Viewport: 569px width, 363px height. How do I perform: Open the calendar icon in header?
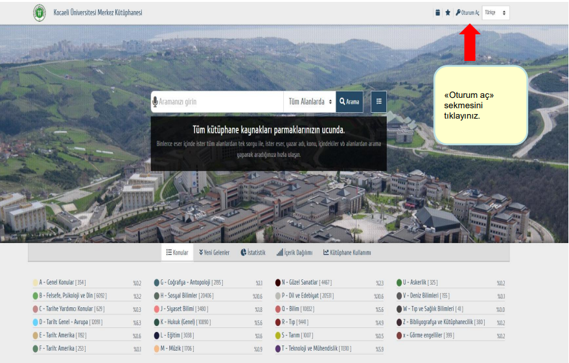[x=437, y=13]
